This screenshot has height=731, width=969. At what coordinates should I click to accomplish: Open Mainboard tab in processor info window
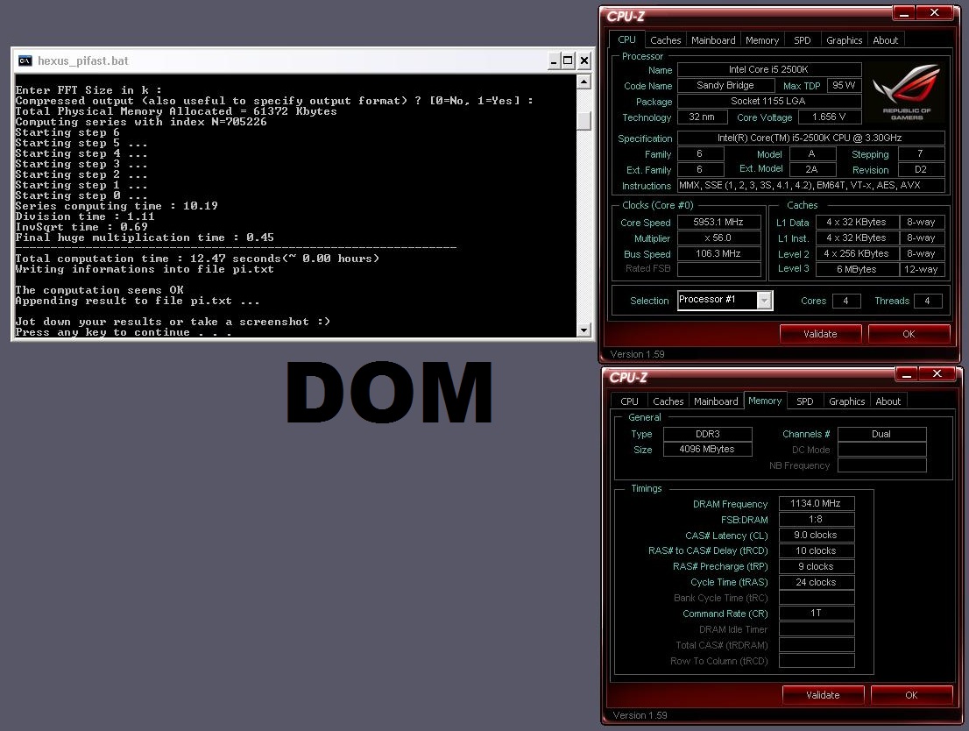[713, 40]
